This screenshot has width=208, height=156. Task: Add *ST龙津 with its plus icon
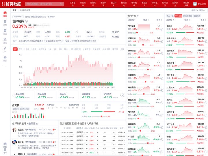pos(162,29)
